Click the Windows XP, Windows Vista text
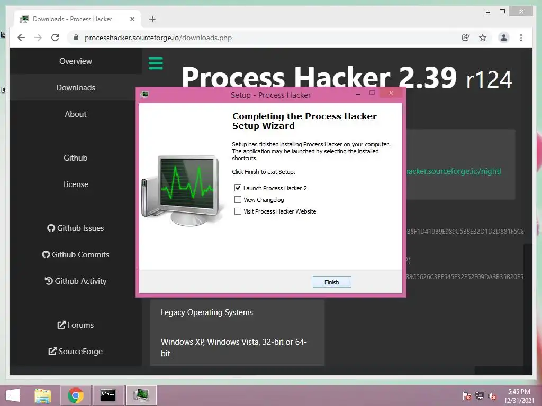Viewport: 542px width, 406px height. click(x=233, y=347)
